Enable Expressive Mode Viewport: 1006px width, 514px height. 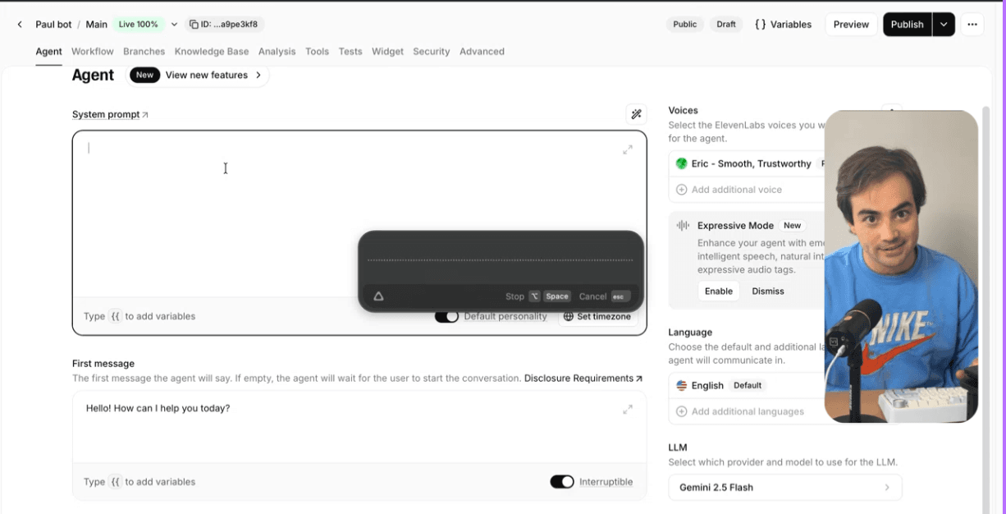718,291
